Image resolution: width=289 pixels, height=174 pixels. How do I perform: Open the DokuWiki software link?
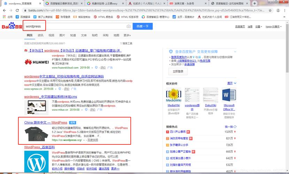[x=211, y=105]
